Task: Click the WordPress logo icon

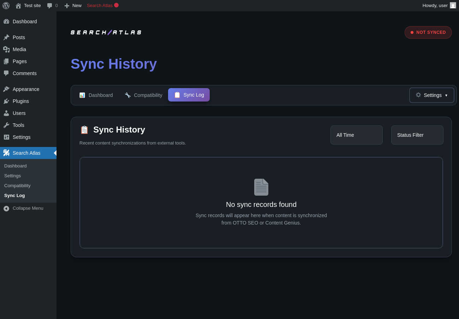Action: [x=6, y=6]
